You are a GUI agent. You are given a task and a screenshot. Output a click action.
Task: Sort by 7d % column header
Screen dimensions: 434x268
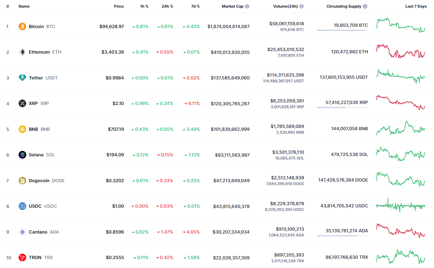[x=195, y=6]
